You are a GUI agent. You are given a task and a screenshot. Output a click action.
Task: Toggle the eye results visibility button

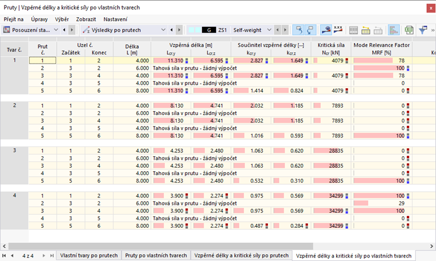pyautogui.click(x=326, y=30)
